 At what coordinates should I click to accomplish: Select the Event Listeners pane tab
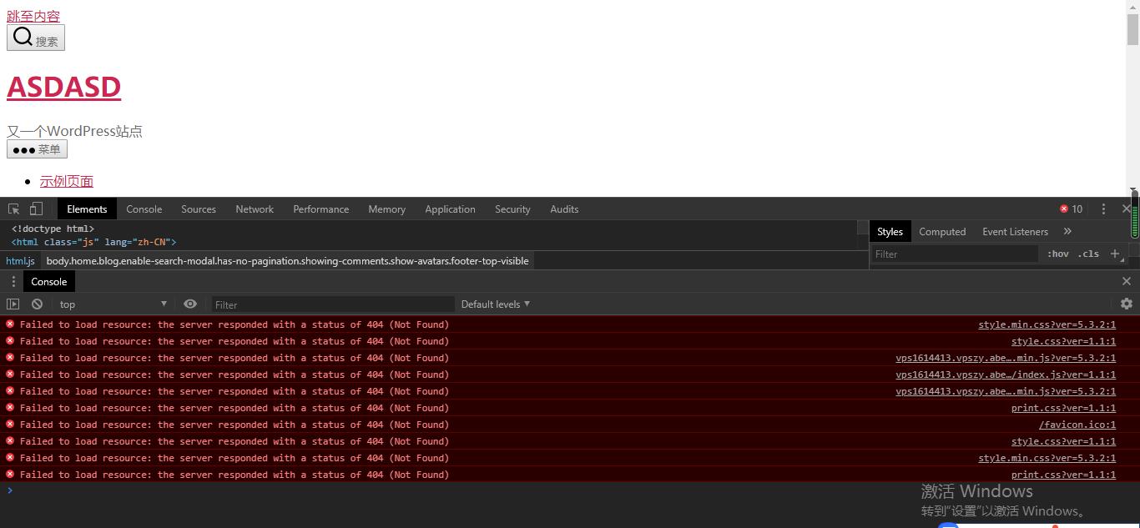click(x=1015, y=232)
